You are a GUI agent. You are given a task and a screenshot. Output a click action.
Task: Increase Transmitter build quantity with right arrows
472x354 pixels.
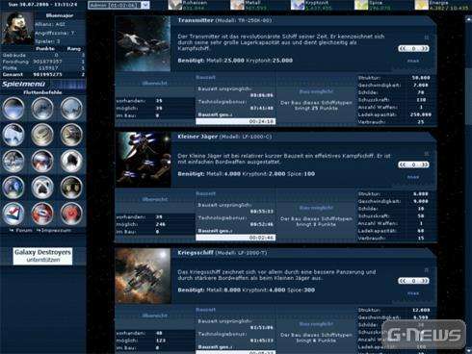[x=425, y=48]
